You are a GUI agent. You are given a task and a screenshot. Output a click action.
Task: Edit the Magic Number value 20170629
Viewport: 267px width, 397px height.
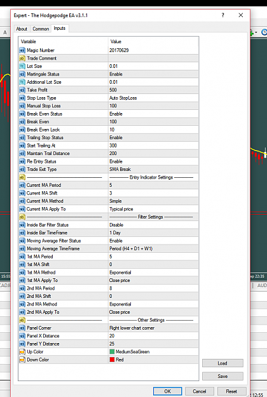153,50
